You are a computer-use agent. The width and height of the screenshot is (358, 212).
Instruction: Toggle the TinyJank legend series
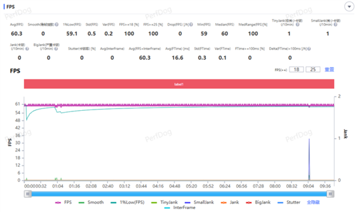[164, 202]
